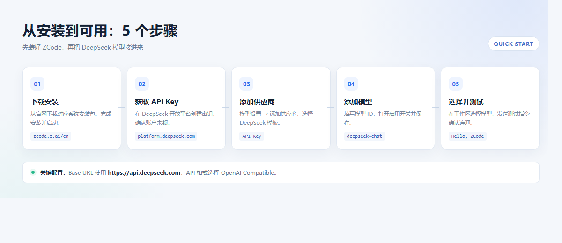562x243 pixels.
Task: Click the API Key code tag
Action: click(x=252, y=136)
